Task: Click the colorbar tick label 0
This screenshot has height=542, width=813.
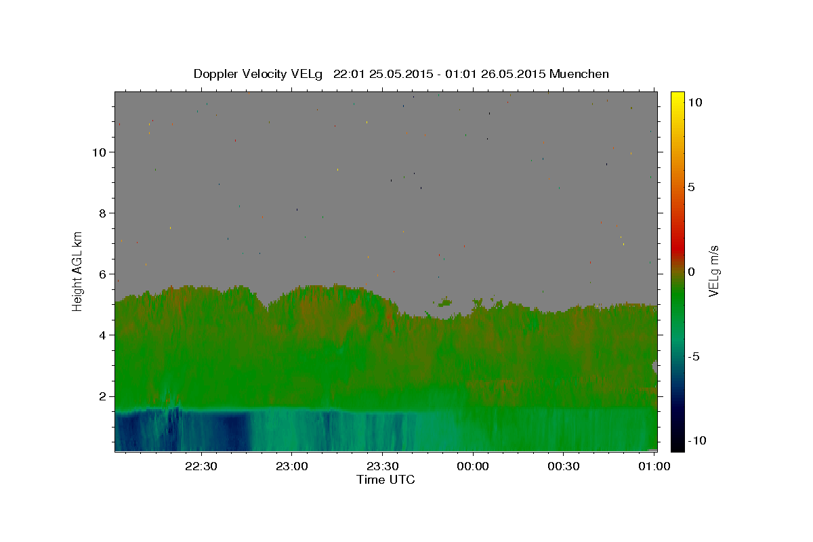Action: tap(691, 272)
